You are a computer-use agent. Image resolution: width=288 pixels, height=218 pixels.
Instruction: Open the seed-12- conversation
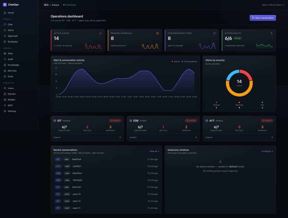(106, 201)
